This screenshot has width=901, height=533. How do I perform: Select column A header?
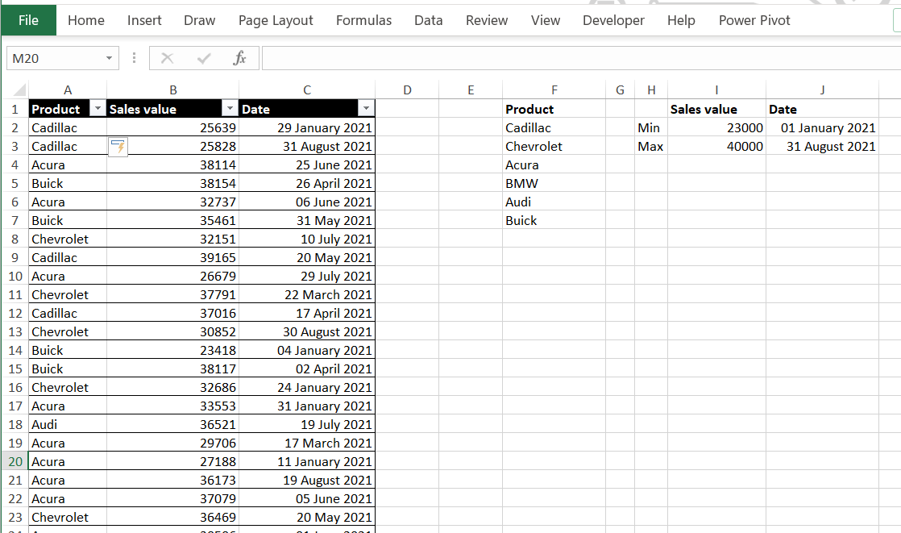67,90
